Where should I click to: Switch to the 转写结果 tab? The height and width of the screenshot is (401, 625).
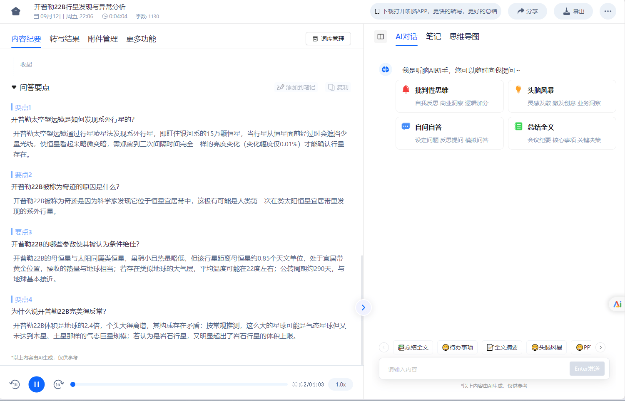[x=65, y=39]
